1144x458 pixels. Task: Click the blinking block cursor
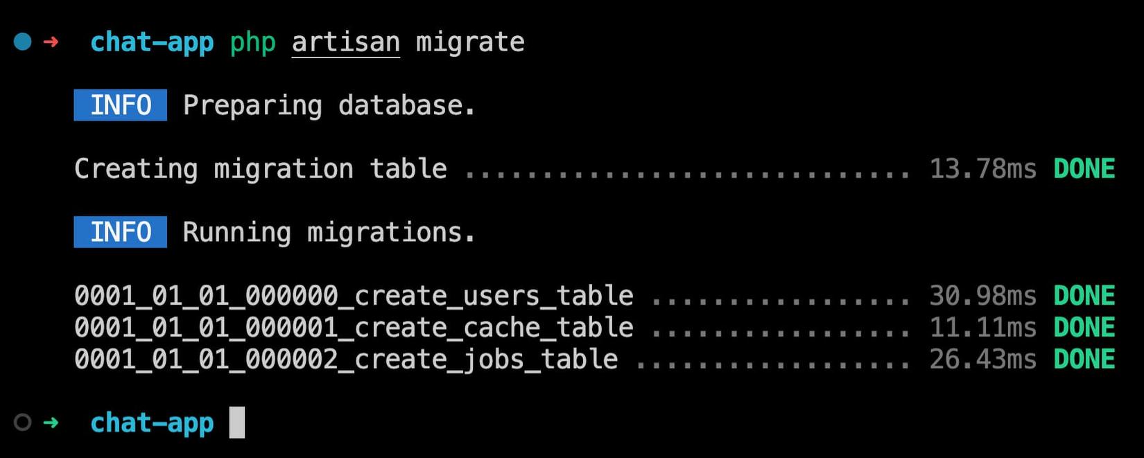(x=237, y=422)
